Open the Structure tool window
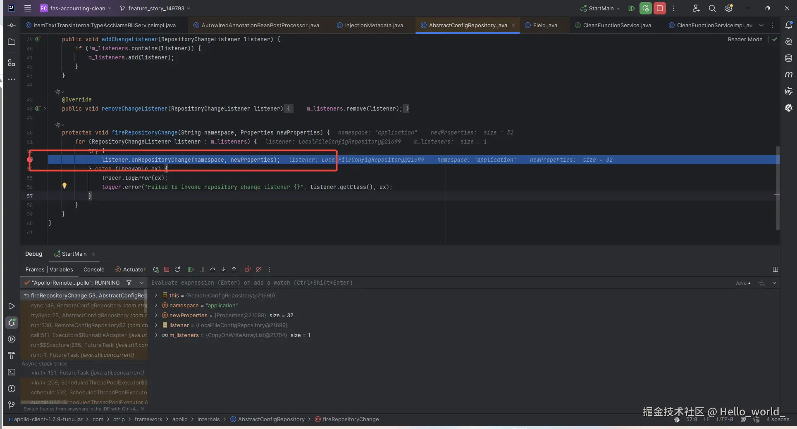Viewport: 797px width, 429px height. pyautogui.click(x=12, y=63)
